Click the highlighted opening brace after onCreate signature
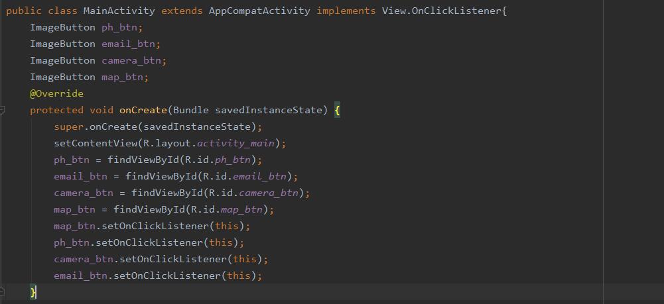664x304 pixels. coord(337,110)
